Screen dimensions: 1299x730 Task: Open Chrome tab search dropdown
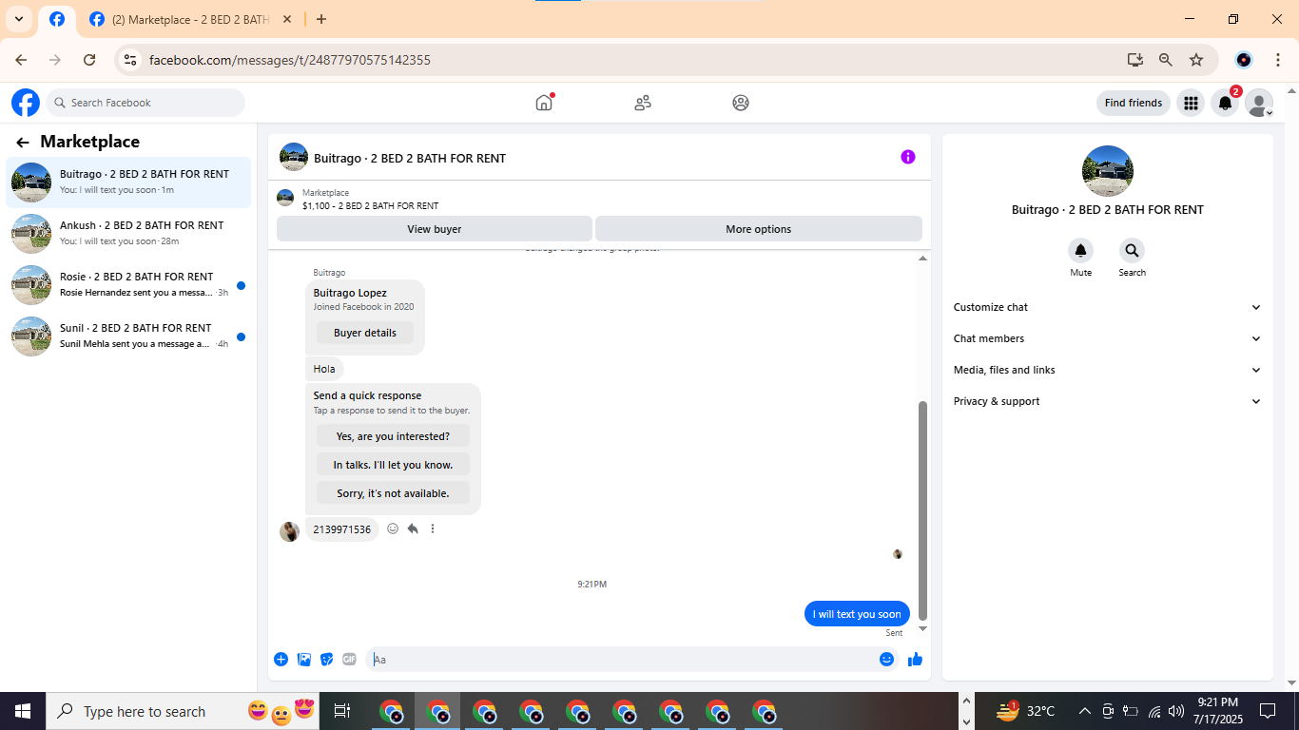(19, 19)
